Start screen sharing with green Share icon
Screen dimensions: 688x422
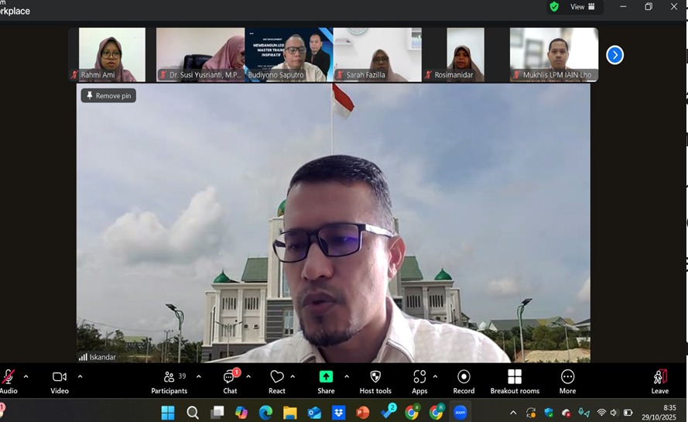(326, 381)
